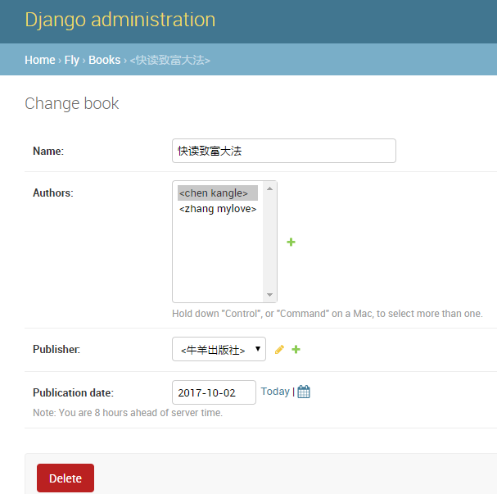
Task: Click the Hold down "Control" help text
Action: pyautogui.click(x=328, y=314)
